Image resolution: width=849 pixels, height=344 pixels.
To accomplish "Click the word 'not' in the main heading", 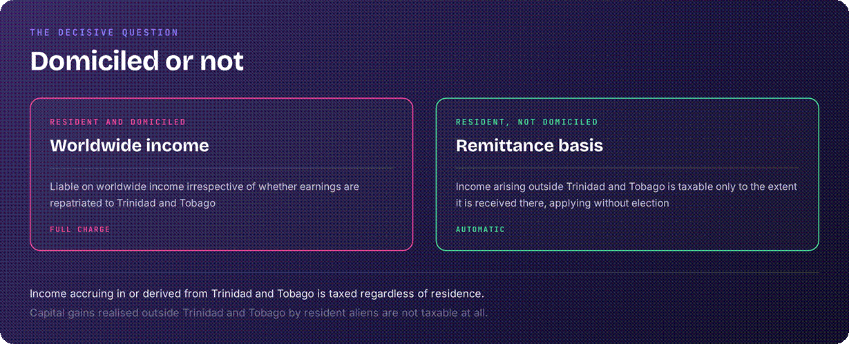I will (x=222, y=61).
